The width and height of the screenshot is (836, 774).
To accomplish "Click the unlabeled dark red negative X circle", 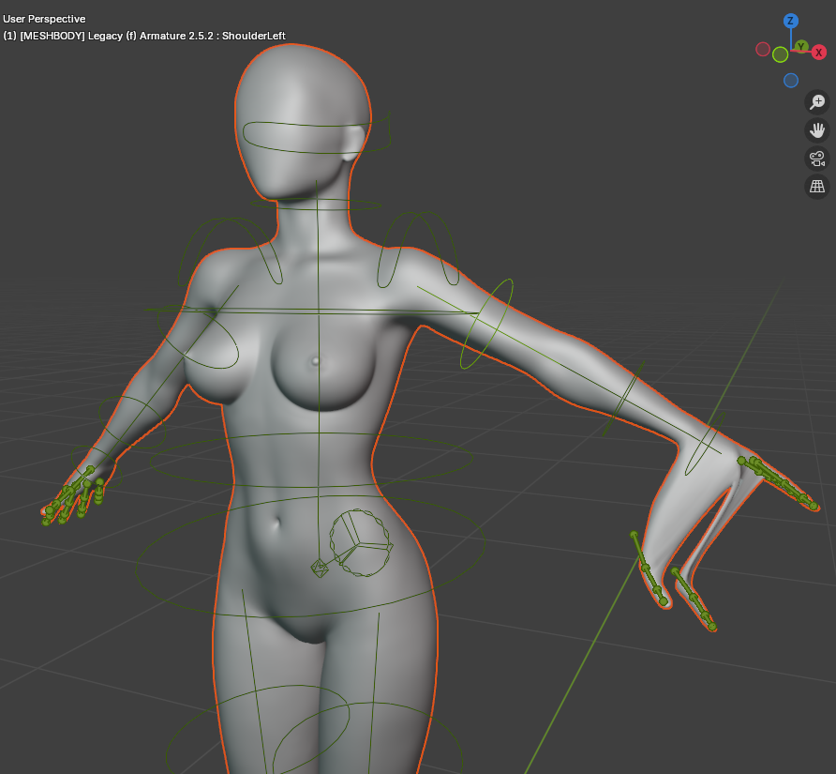I will (763, 49).
